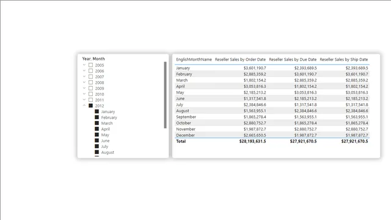This screenshot has height=220, width=391.
Task: Sort by Reseller Sales by Ship Date header
Action: [x=343, y=59]
